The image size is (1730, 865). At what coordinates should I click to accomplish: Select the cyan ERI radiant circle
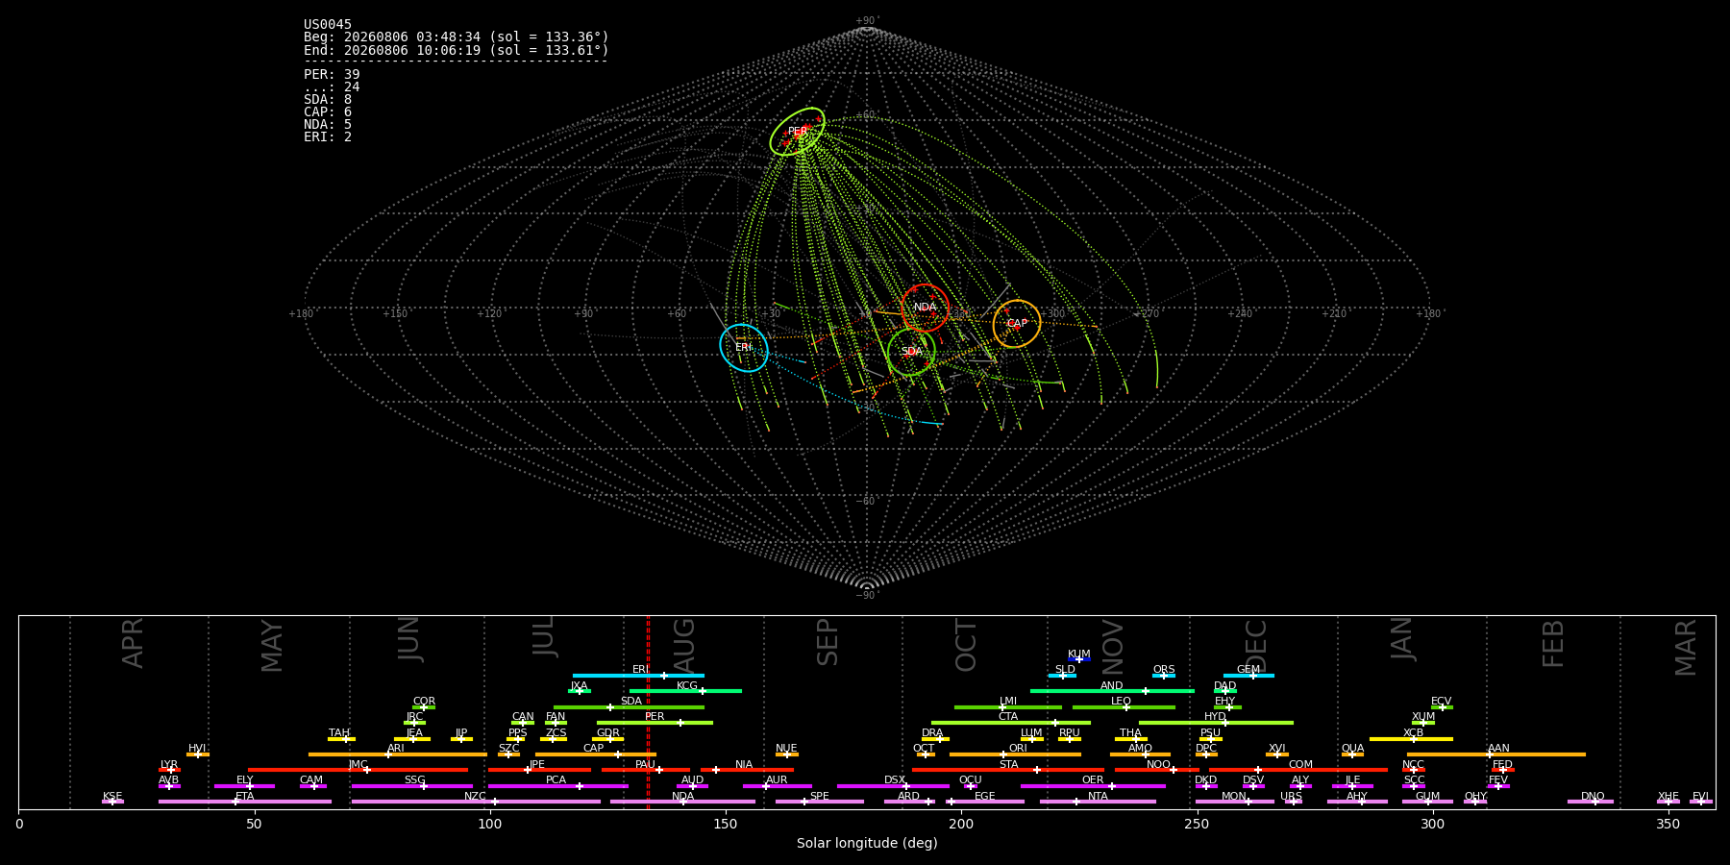coord(744,348)
